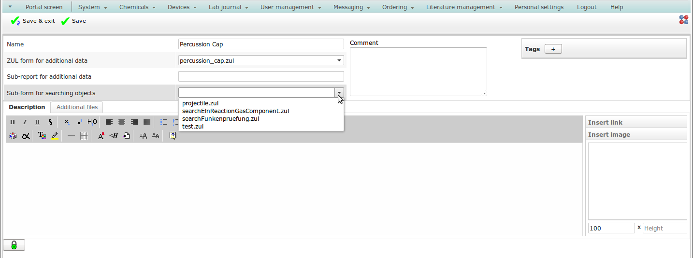Choose searchFunkenpruefung.zul from the list
The image size is (693, 258).
pos(220,119)
